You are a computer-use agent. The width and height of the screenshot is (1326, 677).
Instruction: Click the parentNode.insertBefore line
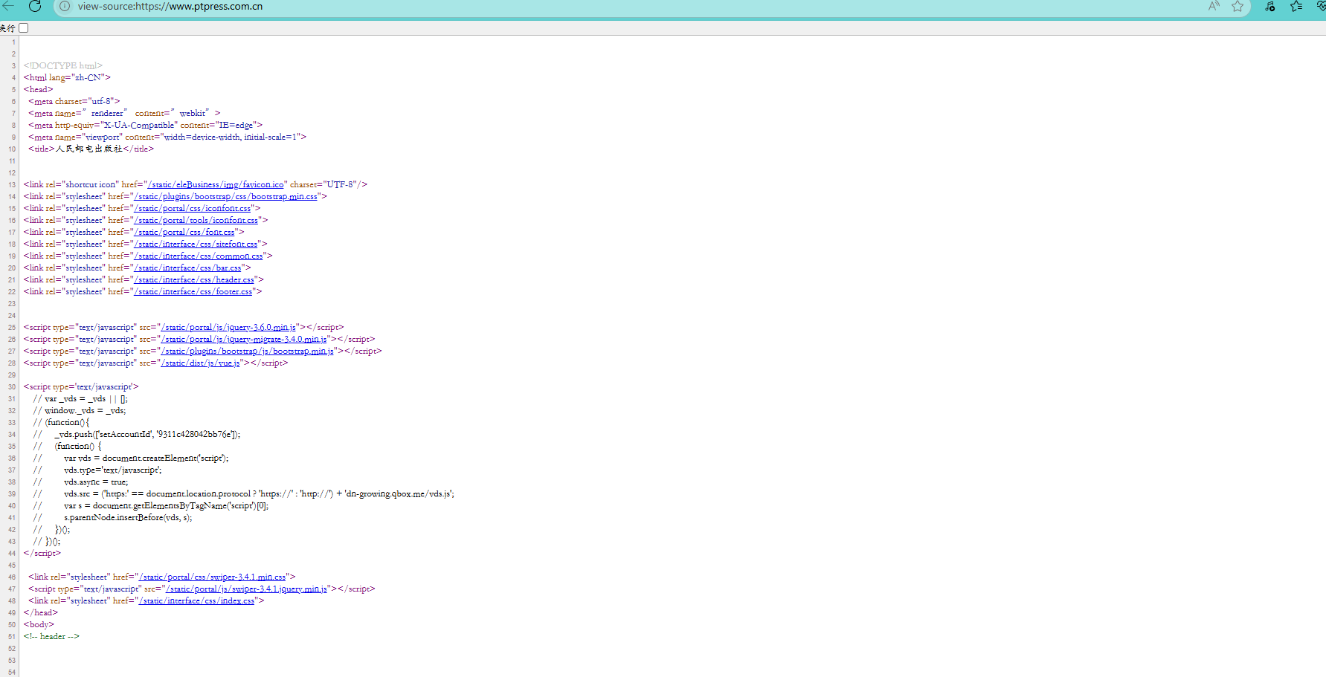coord(112,517)
